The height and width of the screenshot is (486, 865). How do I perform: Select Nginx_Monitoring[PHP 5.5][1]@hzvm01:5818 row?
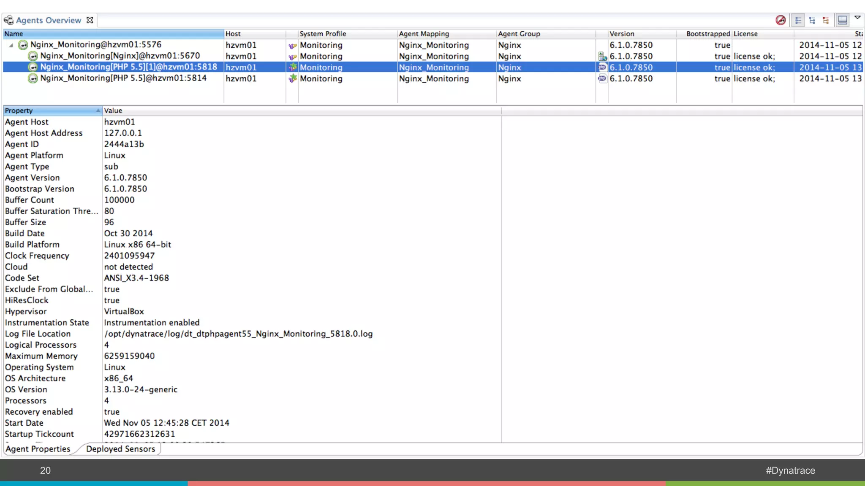click(x=433, y=67)
